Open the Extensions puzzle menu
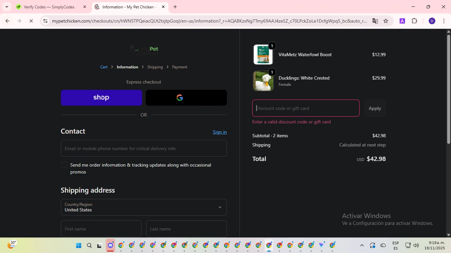Image resolution: width=451 pixels, height=253 pixels. point(414,21)
